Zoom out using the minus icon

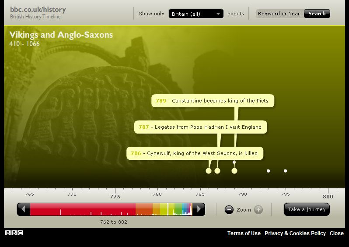click(229, 209)
